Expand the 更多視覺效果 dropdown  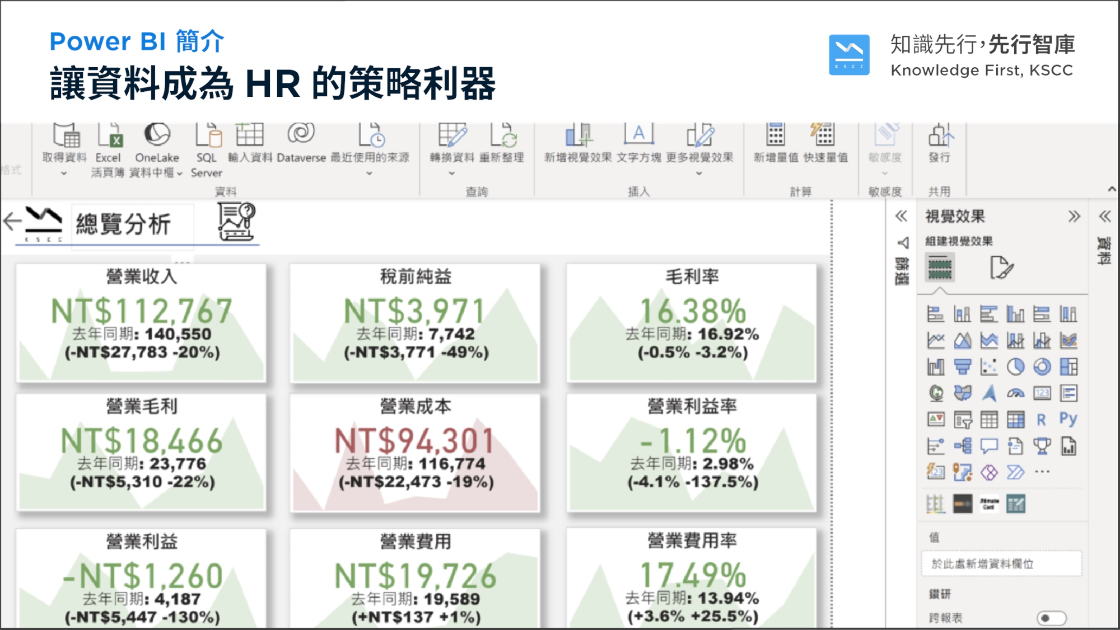(x=699, y=173)
